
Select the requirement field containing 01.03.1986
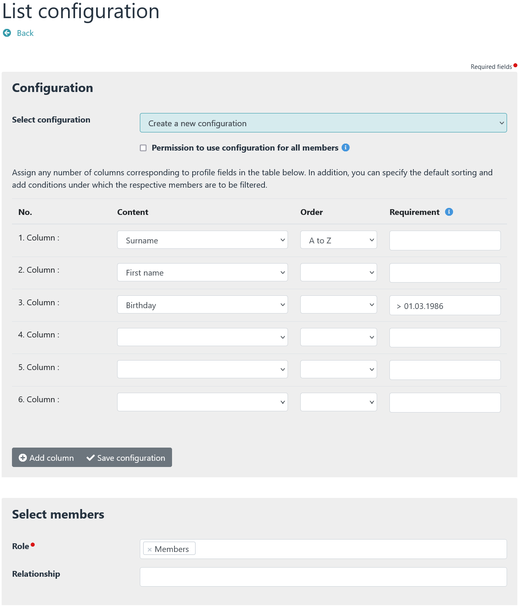tap(445, 305)
